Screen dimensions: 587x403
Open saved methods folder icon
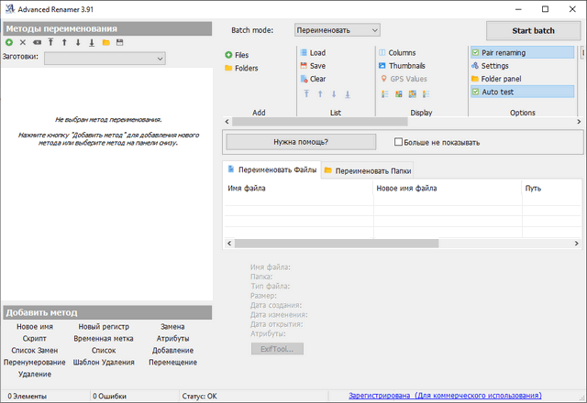pyautogui.click(x=105, y=43)
